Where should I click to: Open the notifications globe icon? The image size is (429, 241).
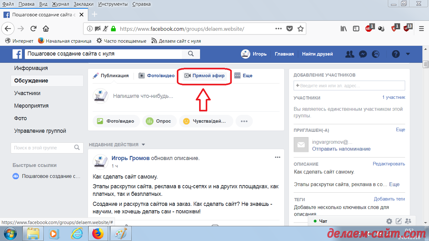click(x=375, y=54)
